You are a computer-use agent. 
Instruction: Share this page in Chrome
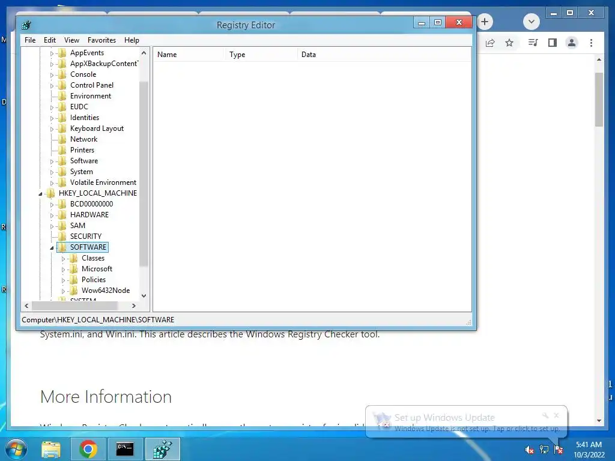click(x=490, y=43)
